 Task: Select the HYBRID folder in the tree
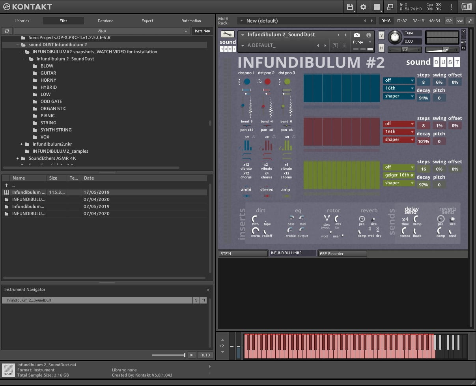[x=49, y=87]
